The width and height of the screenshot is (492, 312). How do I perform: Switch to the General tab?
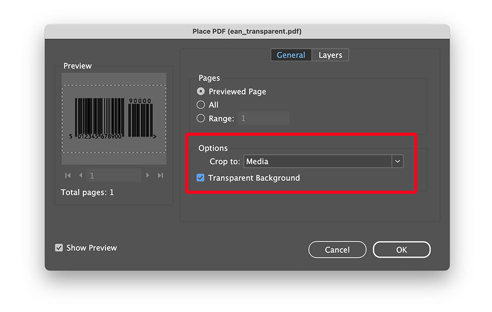pyautogui.click(x=291, y=54)
